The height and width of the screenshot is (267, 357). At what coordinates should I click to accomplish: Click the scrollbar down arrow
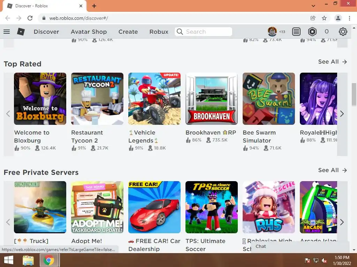354,250
